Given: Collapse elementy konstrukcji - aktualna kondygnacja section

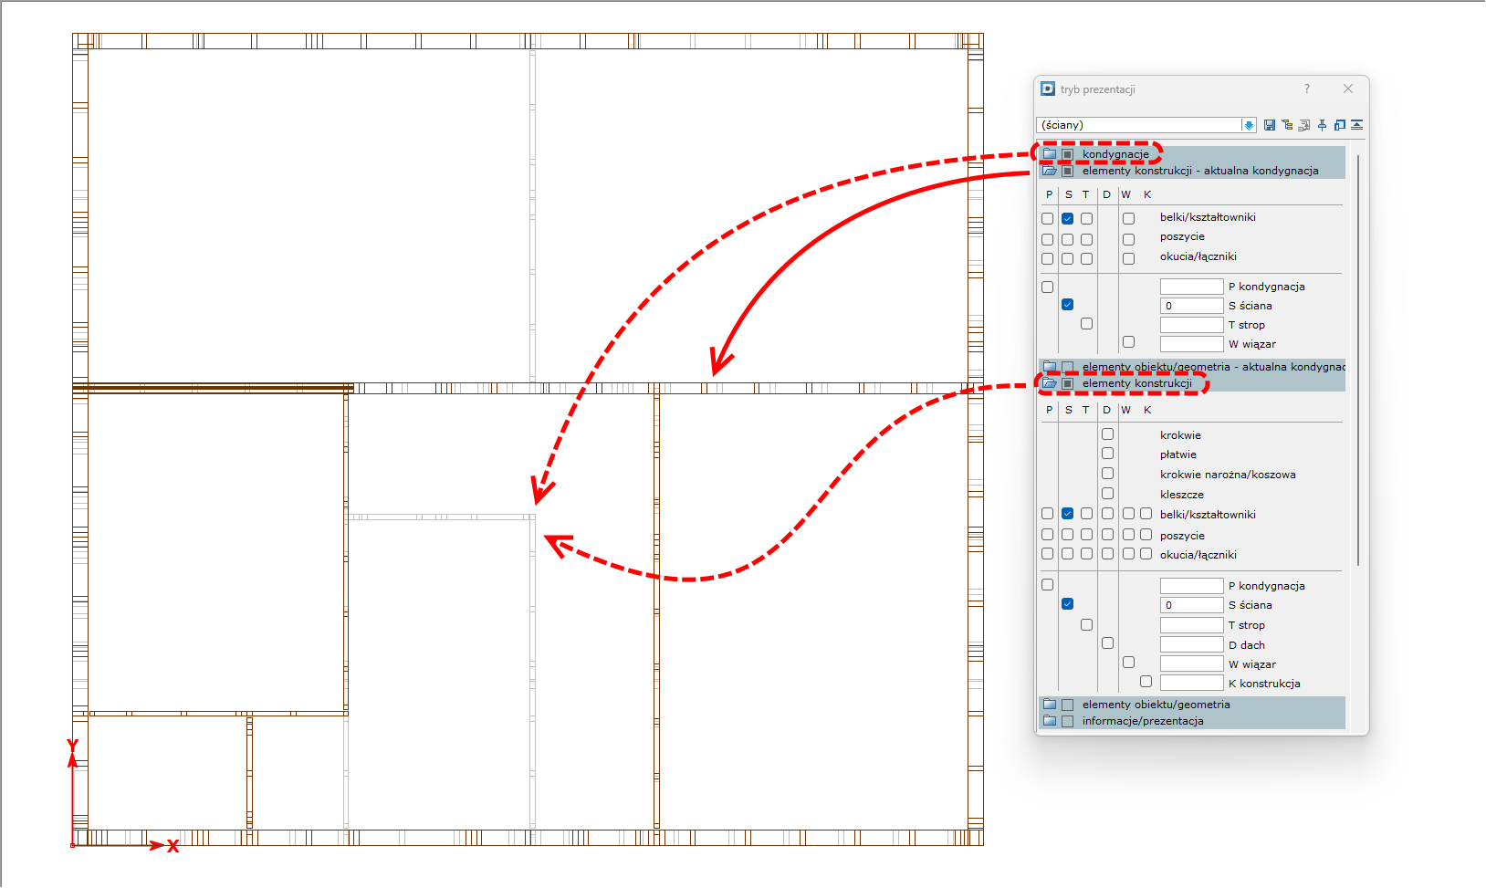Looking at the screenshot, I should [x=1050, y=171].
